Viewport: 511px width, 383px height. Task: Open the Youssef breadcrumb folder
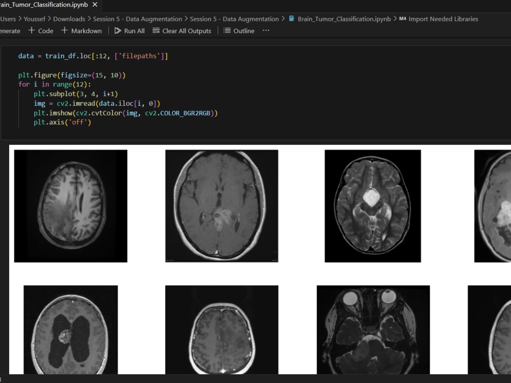[34, 19]
